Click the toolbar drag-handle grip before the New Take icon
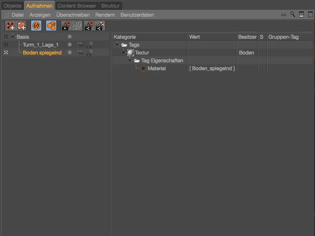The height and width of the screenshot is (236, 315). [3, 26]
